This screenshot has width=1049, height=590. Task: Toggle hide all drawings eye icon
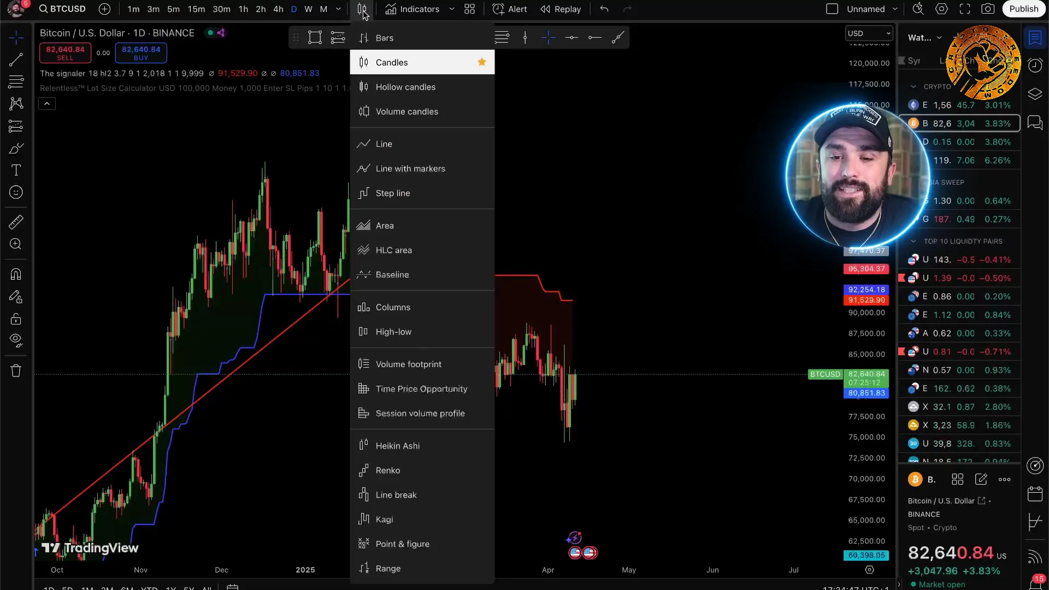(x=16, y=341)
